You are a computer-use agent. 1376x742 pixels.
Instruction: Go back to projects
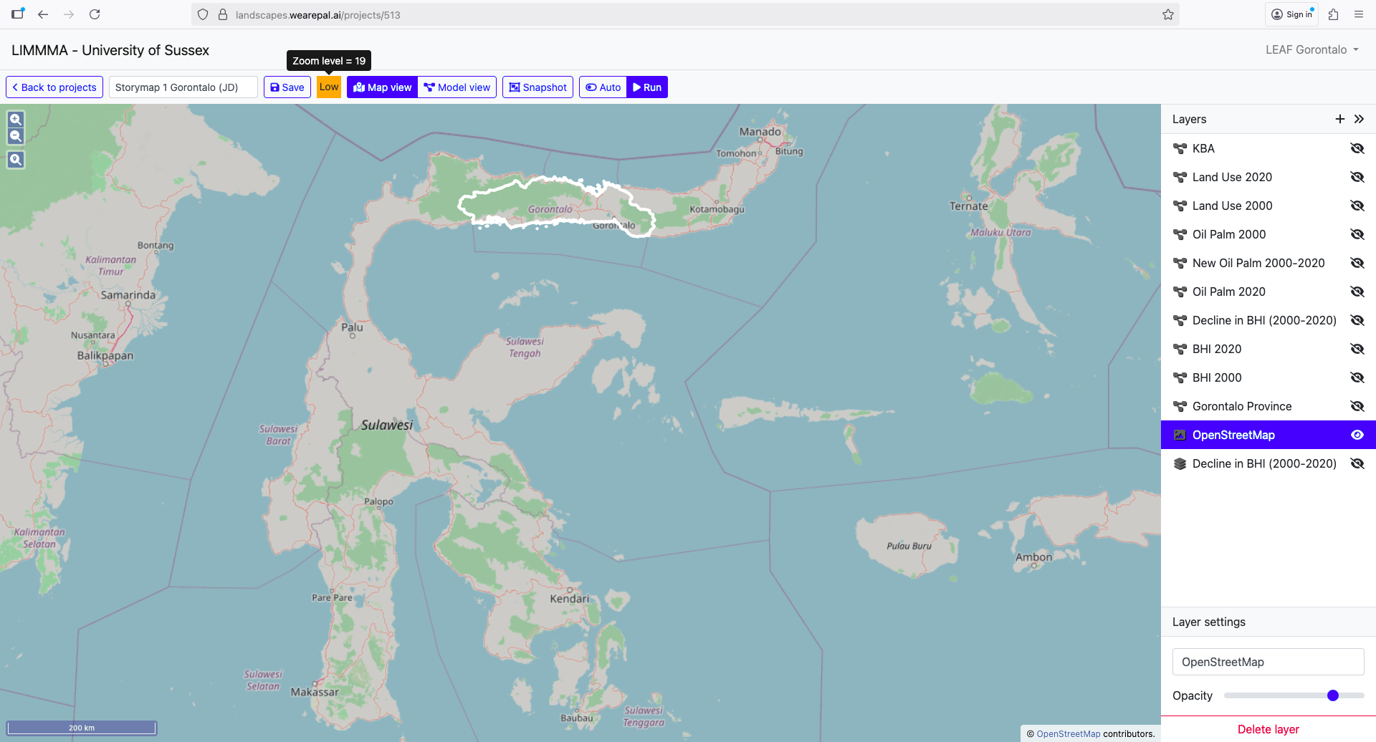(x=54, y=87)
